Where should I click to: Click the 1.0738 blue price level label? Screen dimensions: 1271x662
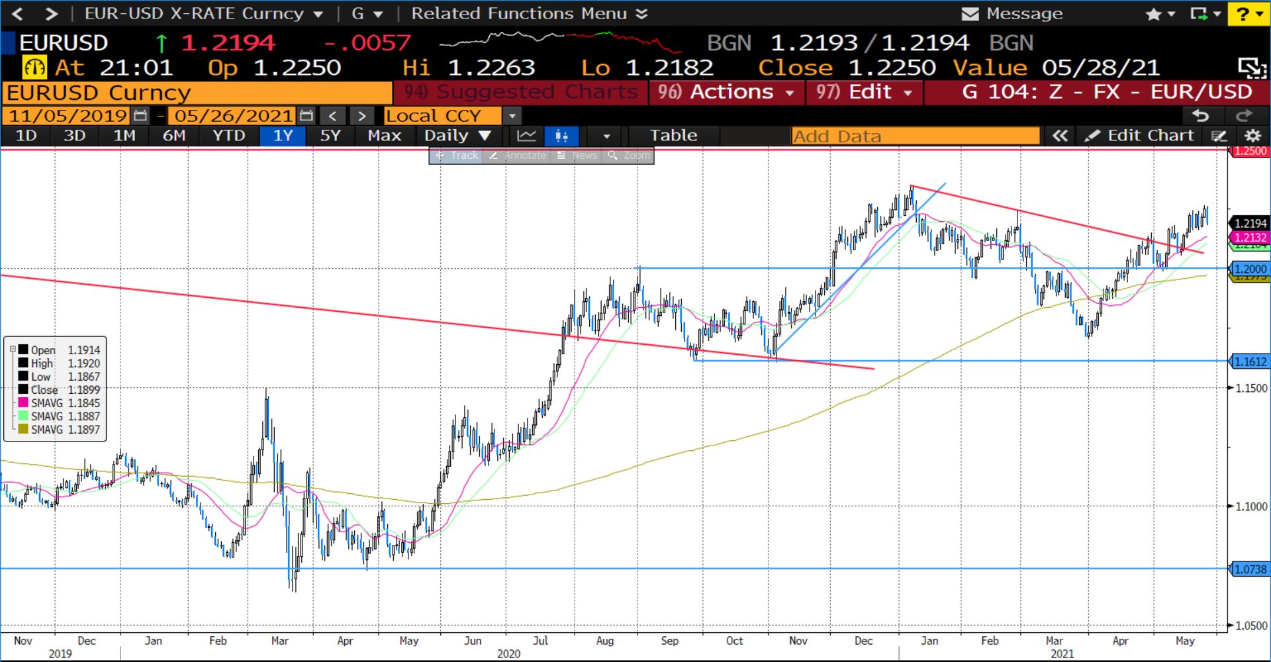pos(1250,569)
